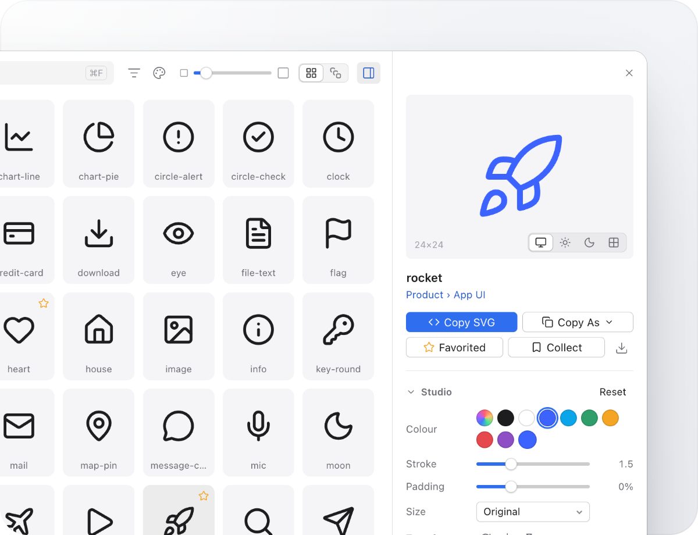This screenshot has width=698, height=535.
Task: Switch preview to light sun mode
Action: 565,242
